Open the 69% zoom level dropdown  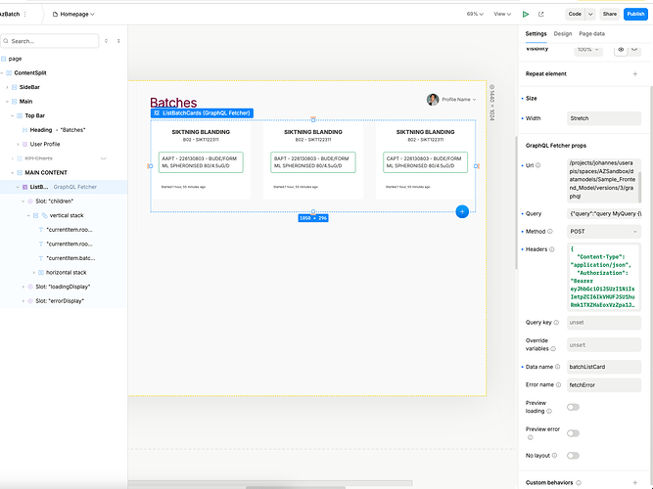point(475,14)
